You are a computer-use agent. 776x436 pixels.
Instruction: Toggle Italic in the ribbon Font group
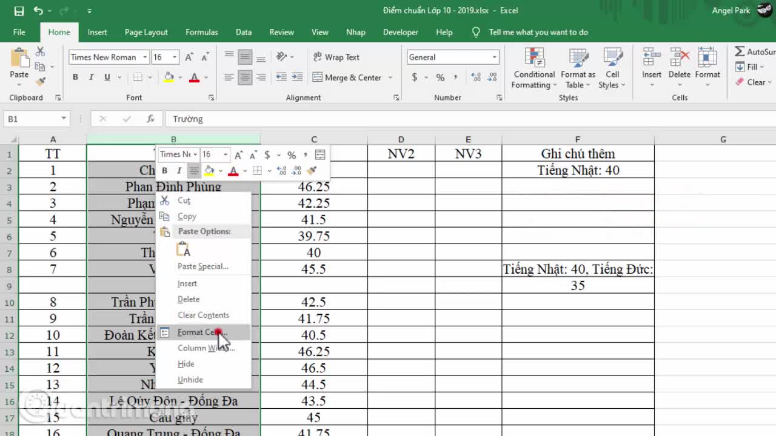coord(91,78)
